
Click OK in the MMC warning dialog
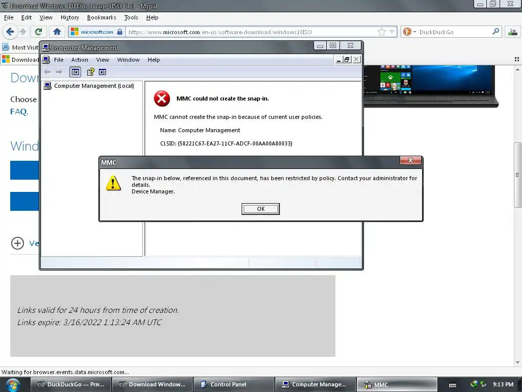[260, 209]
